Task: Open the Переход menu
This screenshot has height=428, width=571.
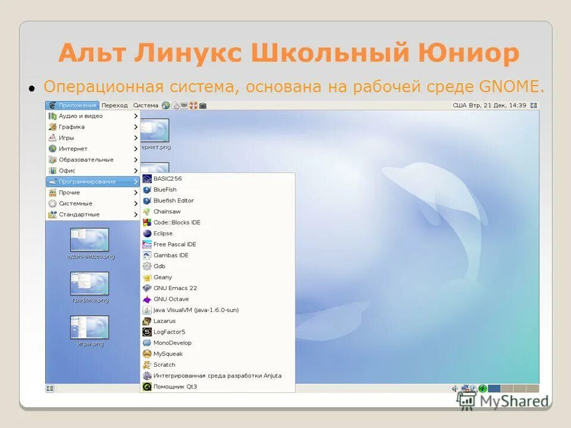Action: click(114, 105)
